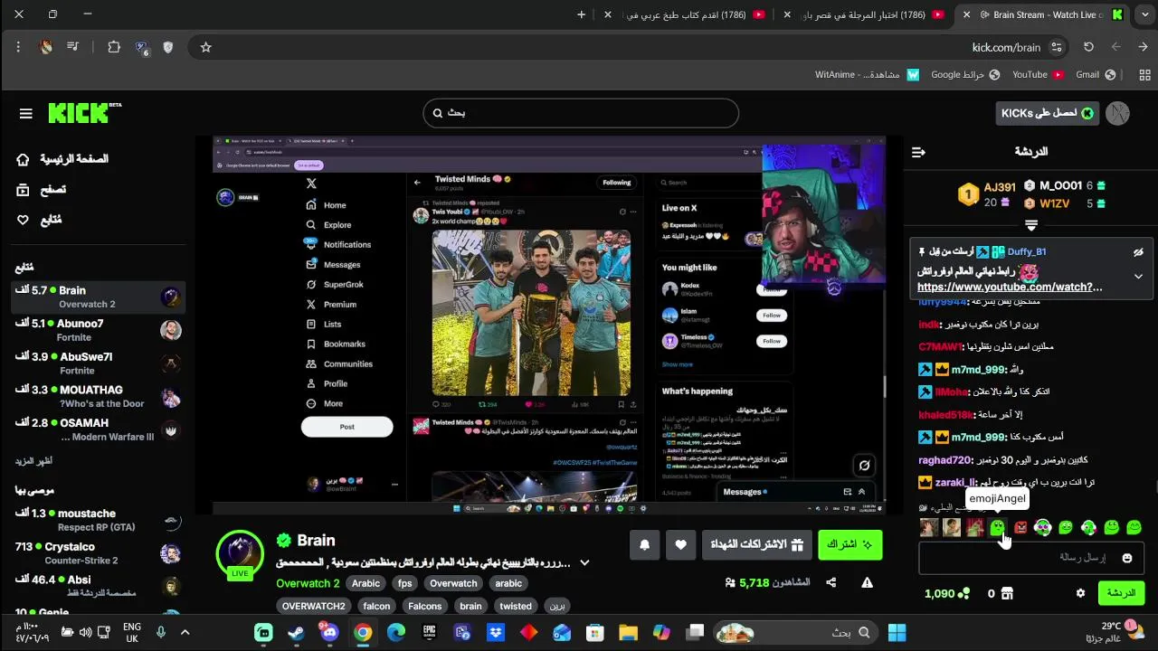
Task: Switch to the Brain Stream Kick tab
Action: [x=1045, y=14]
